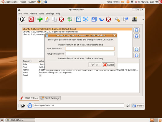162x122 pixels.
Task: Move entry to bottom with last down arrow
Action: [x=136, y=56]
